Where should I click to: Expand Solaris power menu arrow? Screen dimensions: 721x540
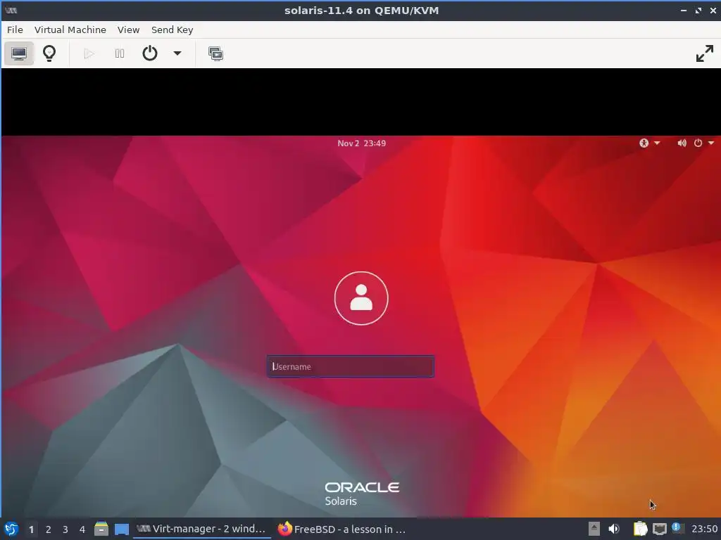711,143
